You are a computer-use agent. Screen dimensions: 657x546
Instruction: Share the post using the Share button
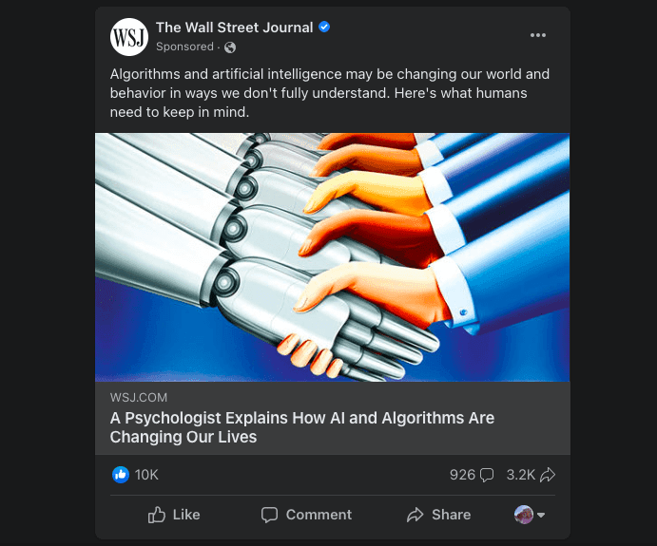point(438,515)
